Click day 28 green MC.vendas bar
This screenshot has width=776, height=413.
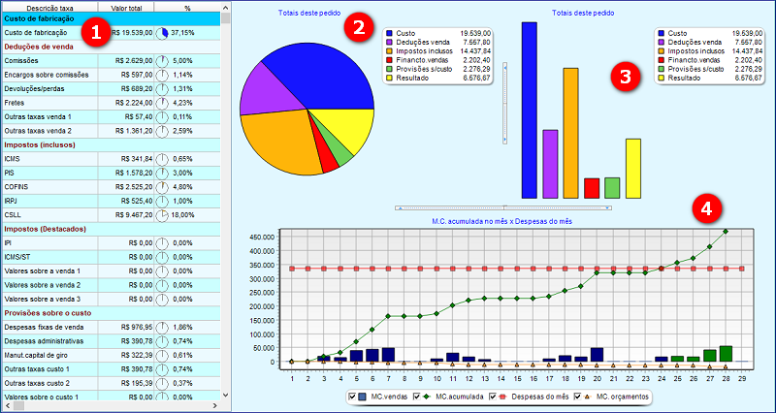(726, 354)
